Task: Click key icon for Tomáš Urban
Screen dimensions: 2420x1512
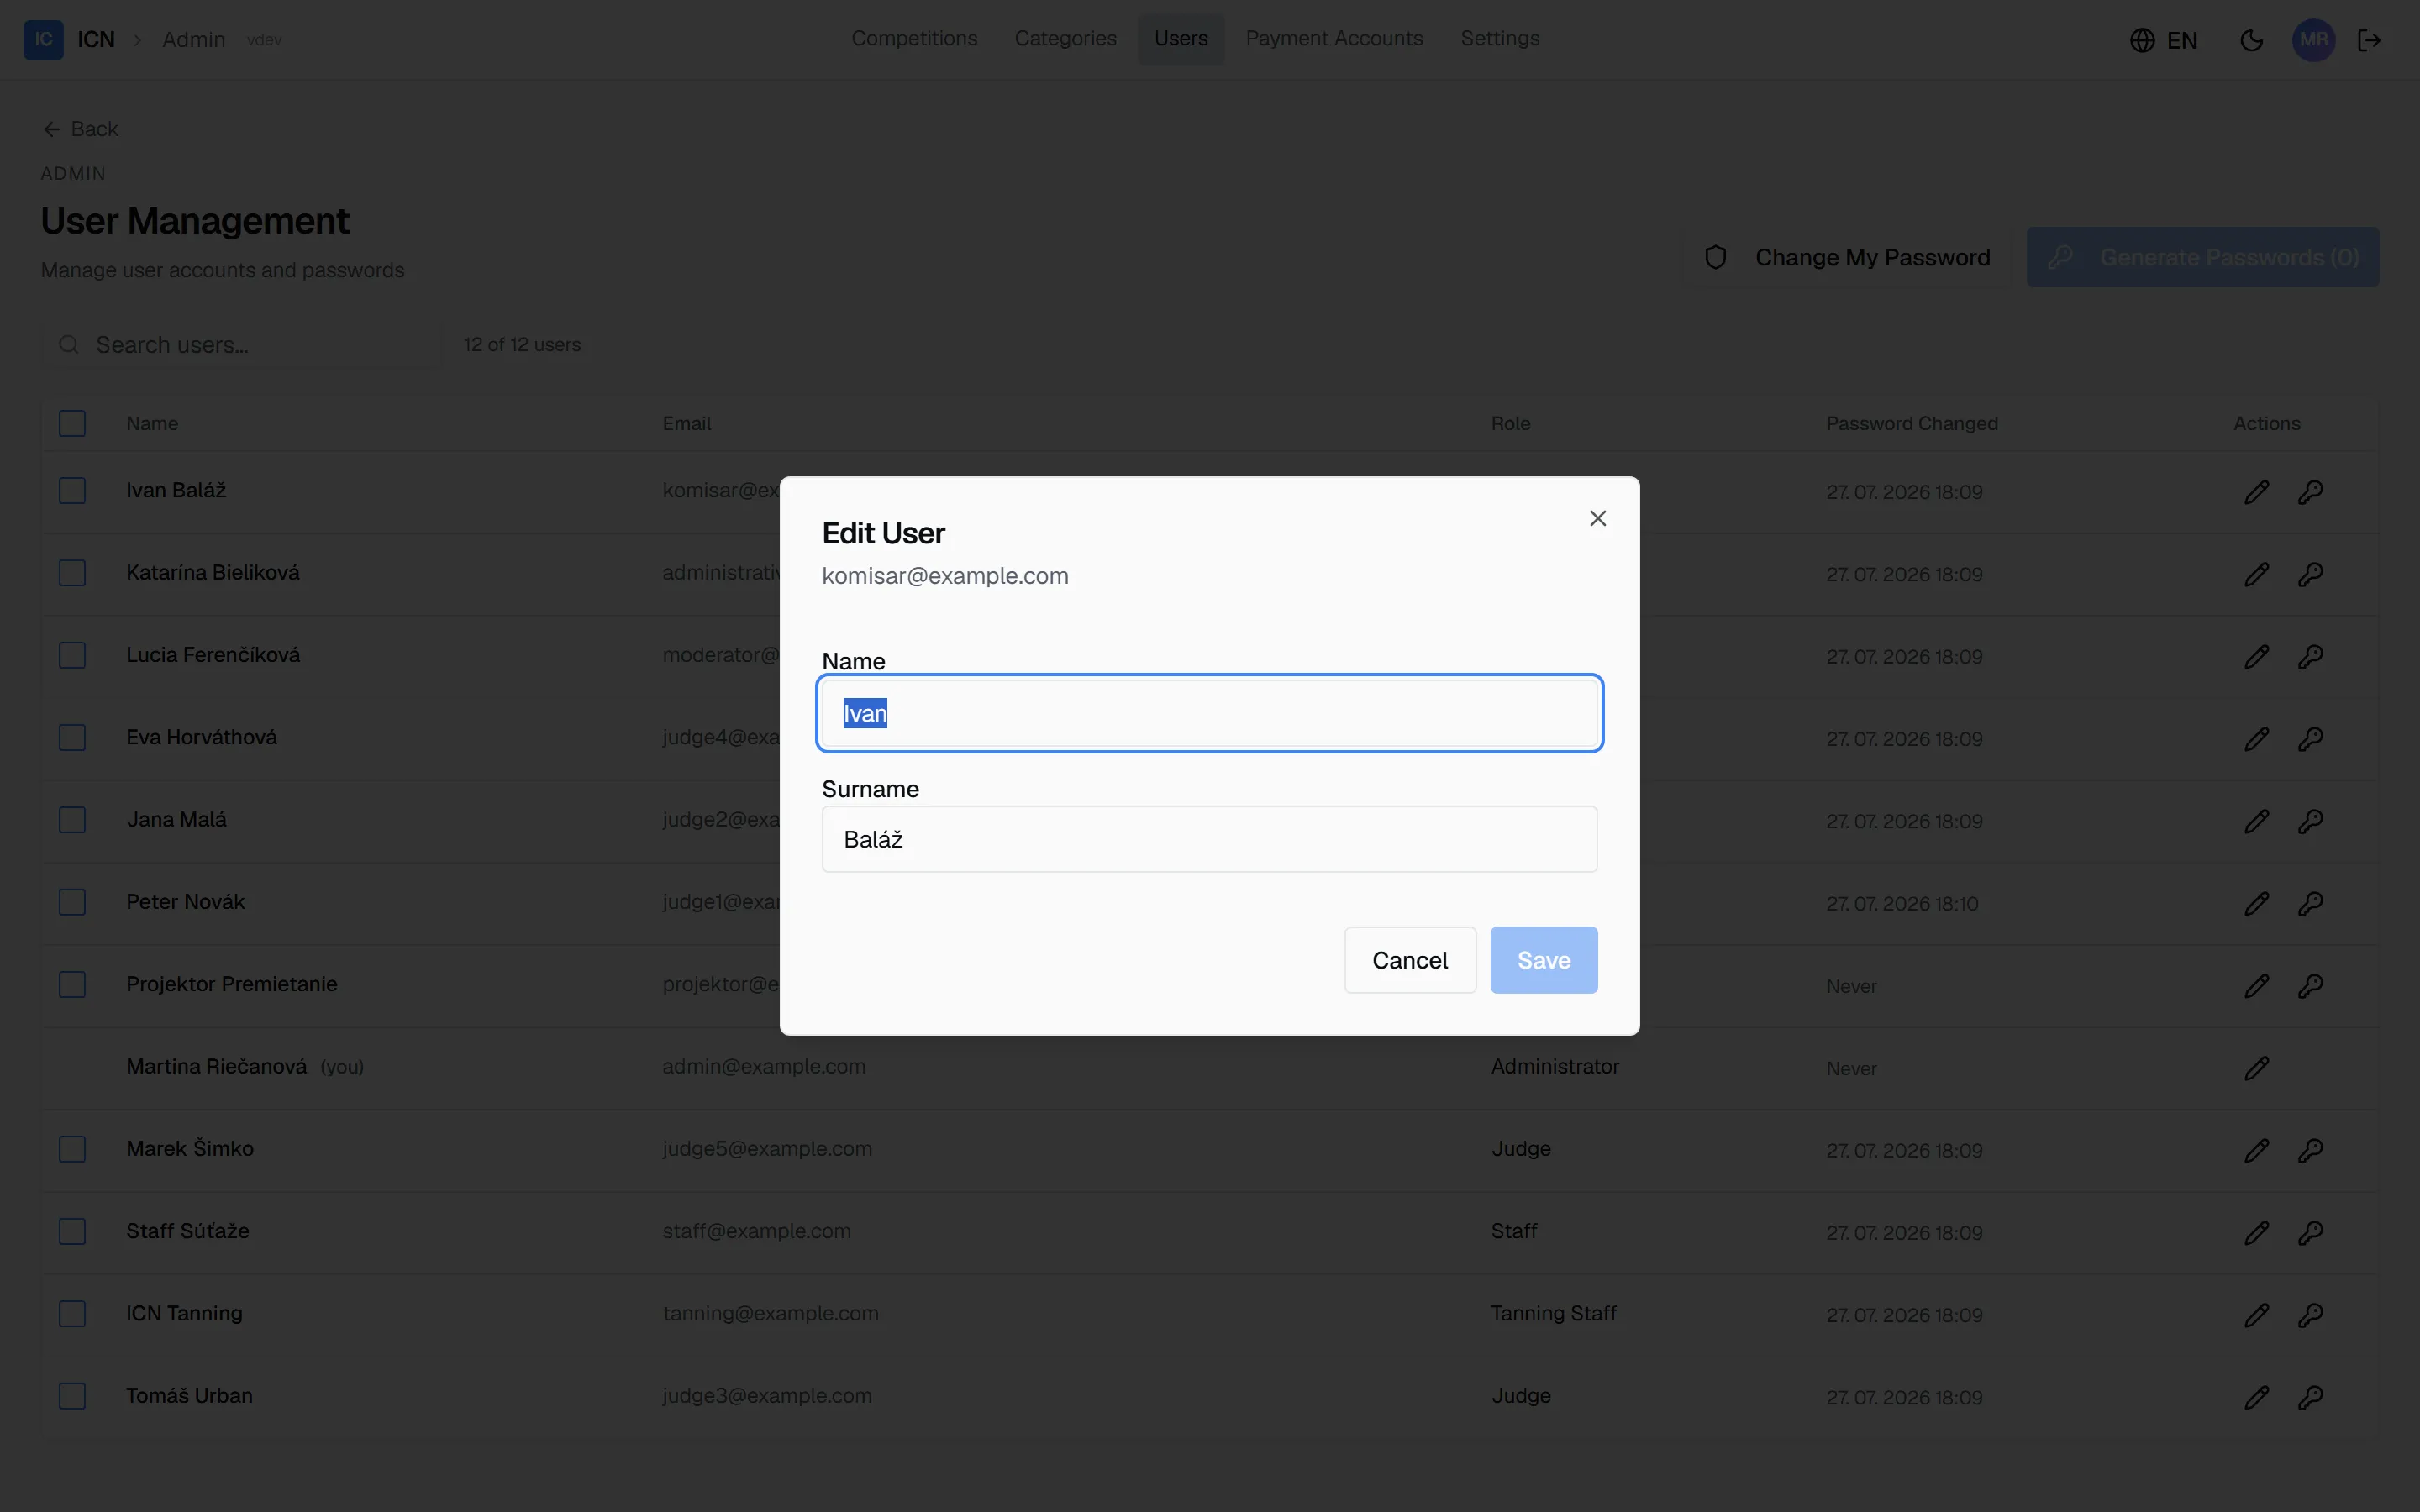Action: [2310, 1397]
